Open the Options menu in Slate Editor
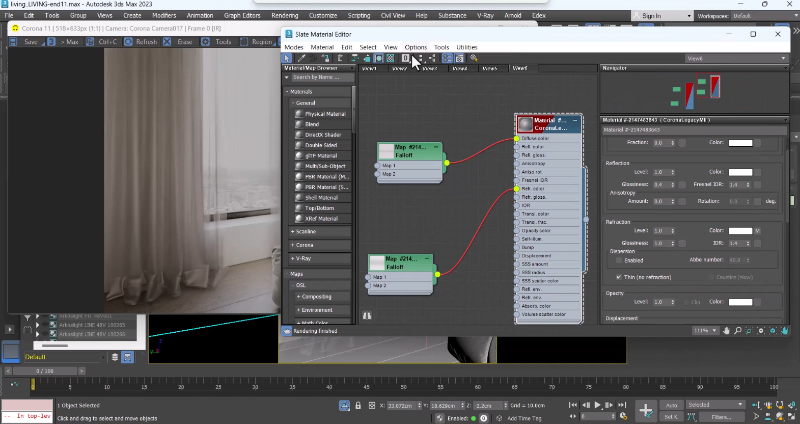 point(416,47)
